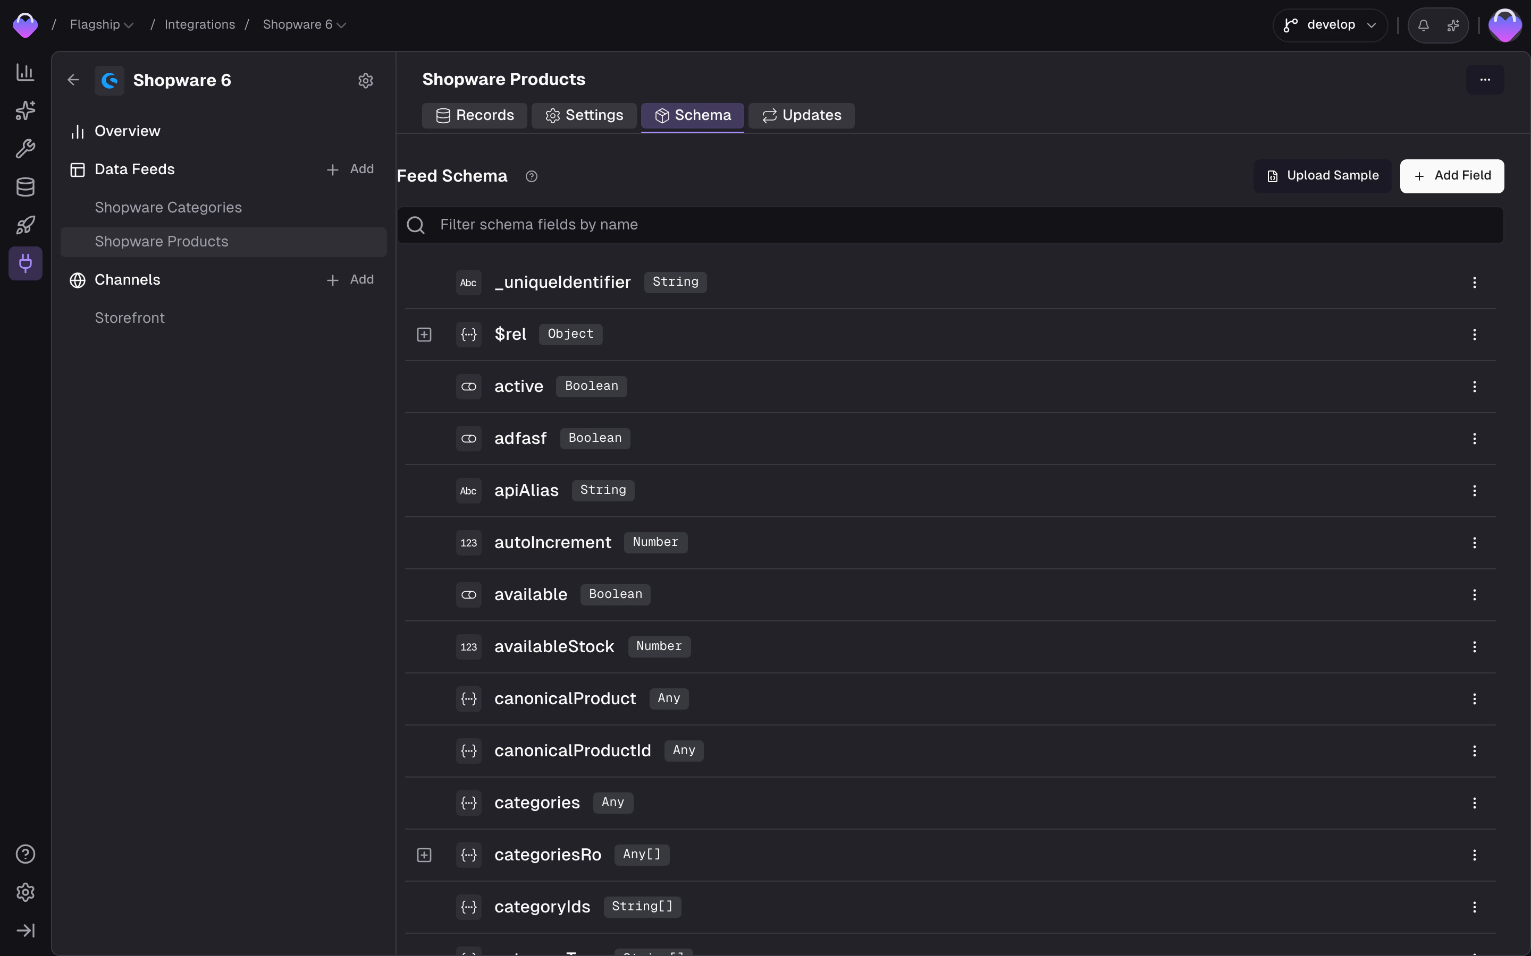Open the user avatar menu

pos(1505,25)
